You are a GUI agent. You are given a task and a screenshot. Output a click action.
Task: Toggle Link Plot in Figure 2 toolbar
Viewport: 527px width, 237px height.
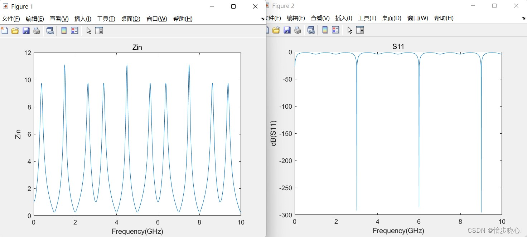click(311, 30)
